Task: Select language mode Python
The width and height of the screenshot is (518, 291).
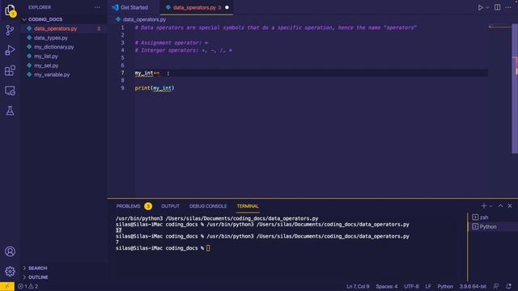Action: tap(445, 286)
